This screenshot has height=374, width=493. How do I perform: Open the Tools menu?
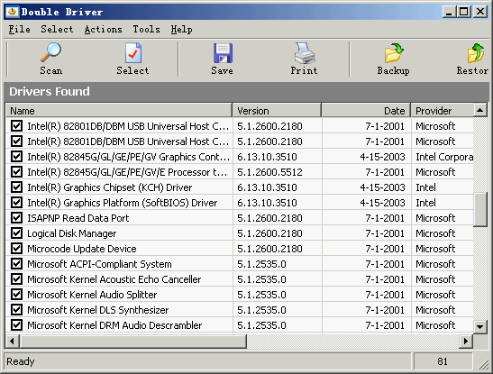pos(147,29)
